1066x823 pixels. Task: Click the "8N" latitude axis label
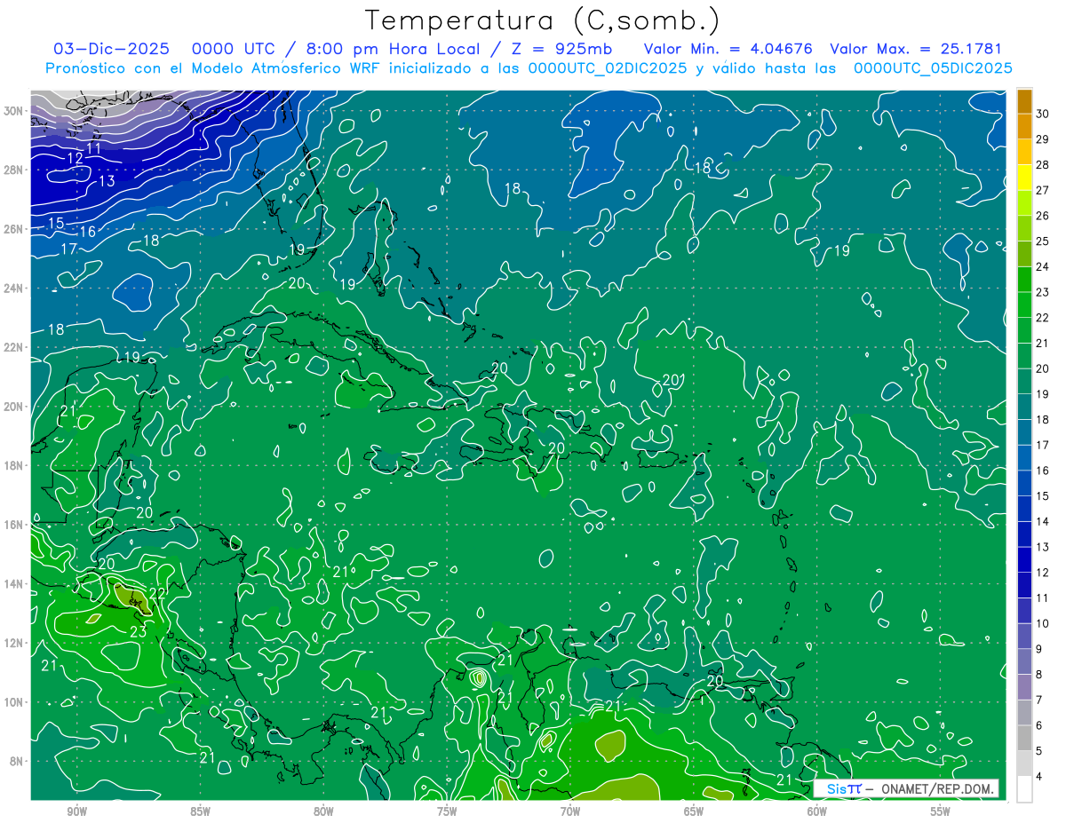pyautogui.click(x=18, y=762)
